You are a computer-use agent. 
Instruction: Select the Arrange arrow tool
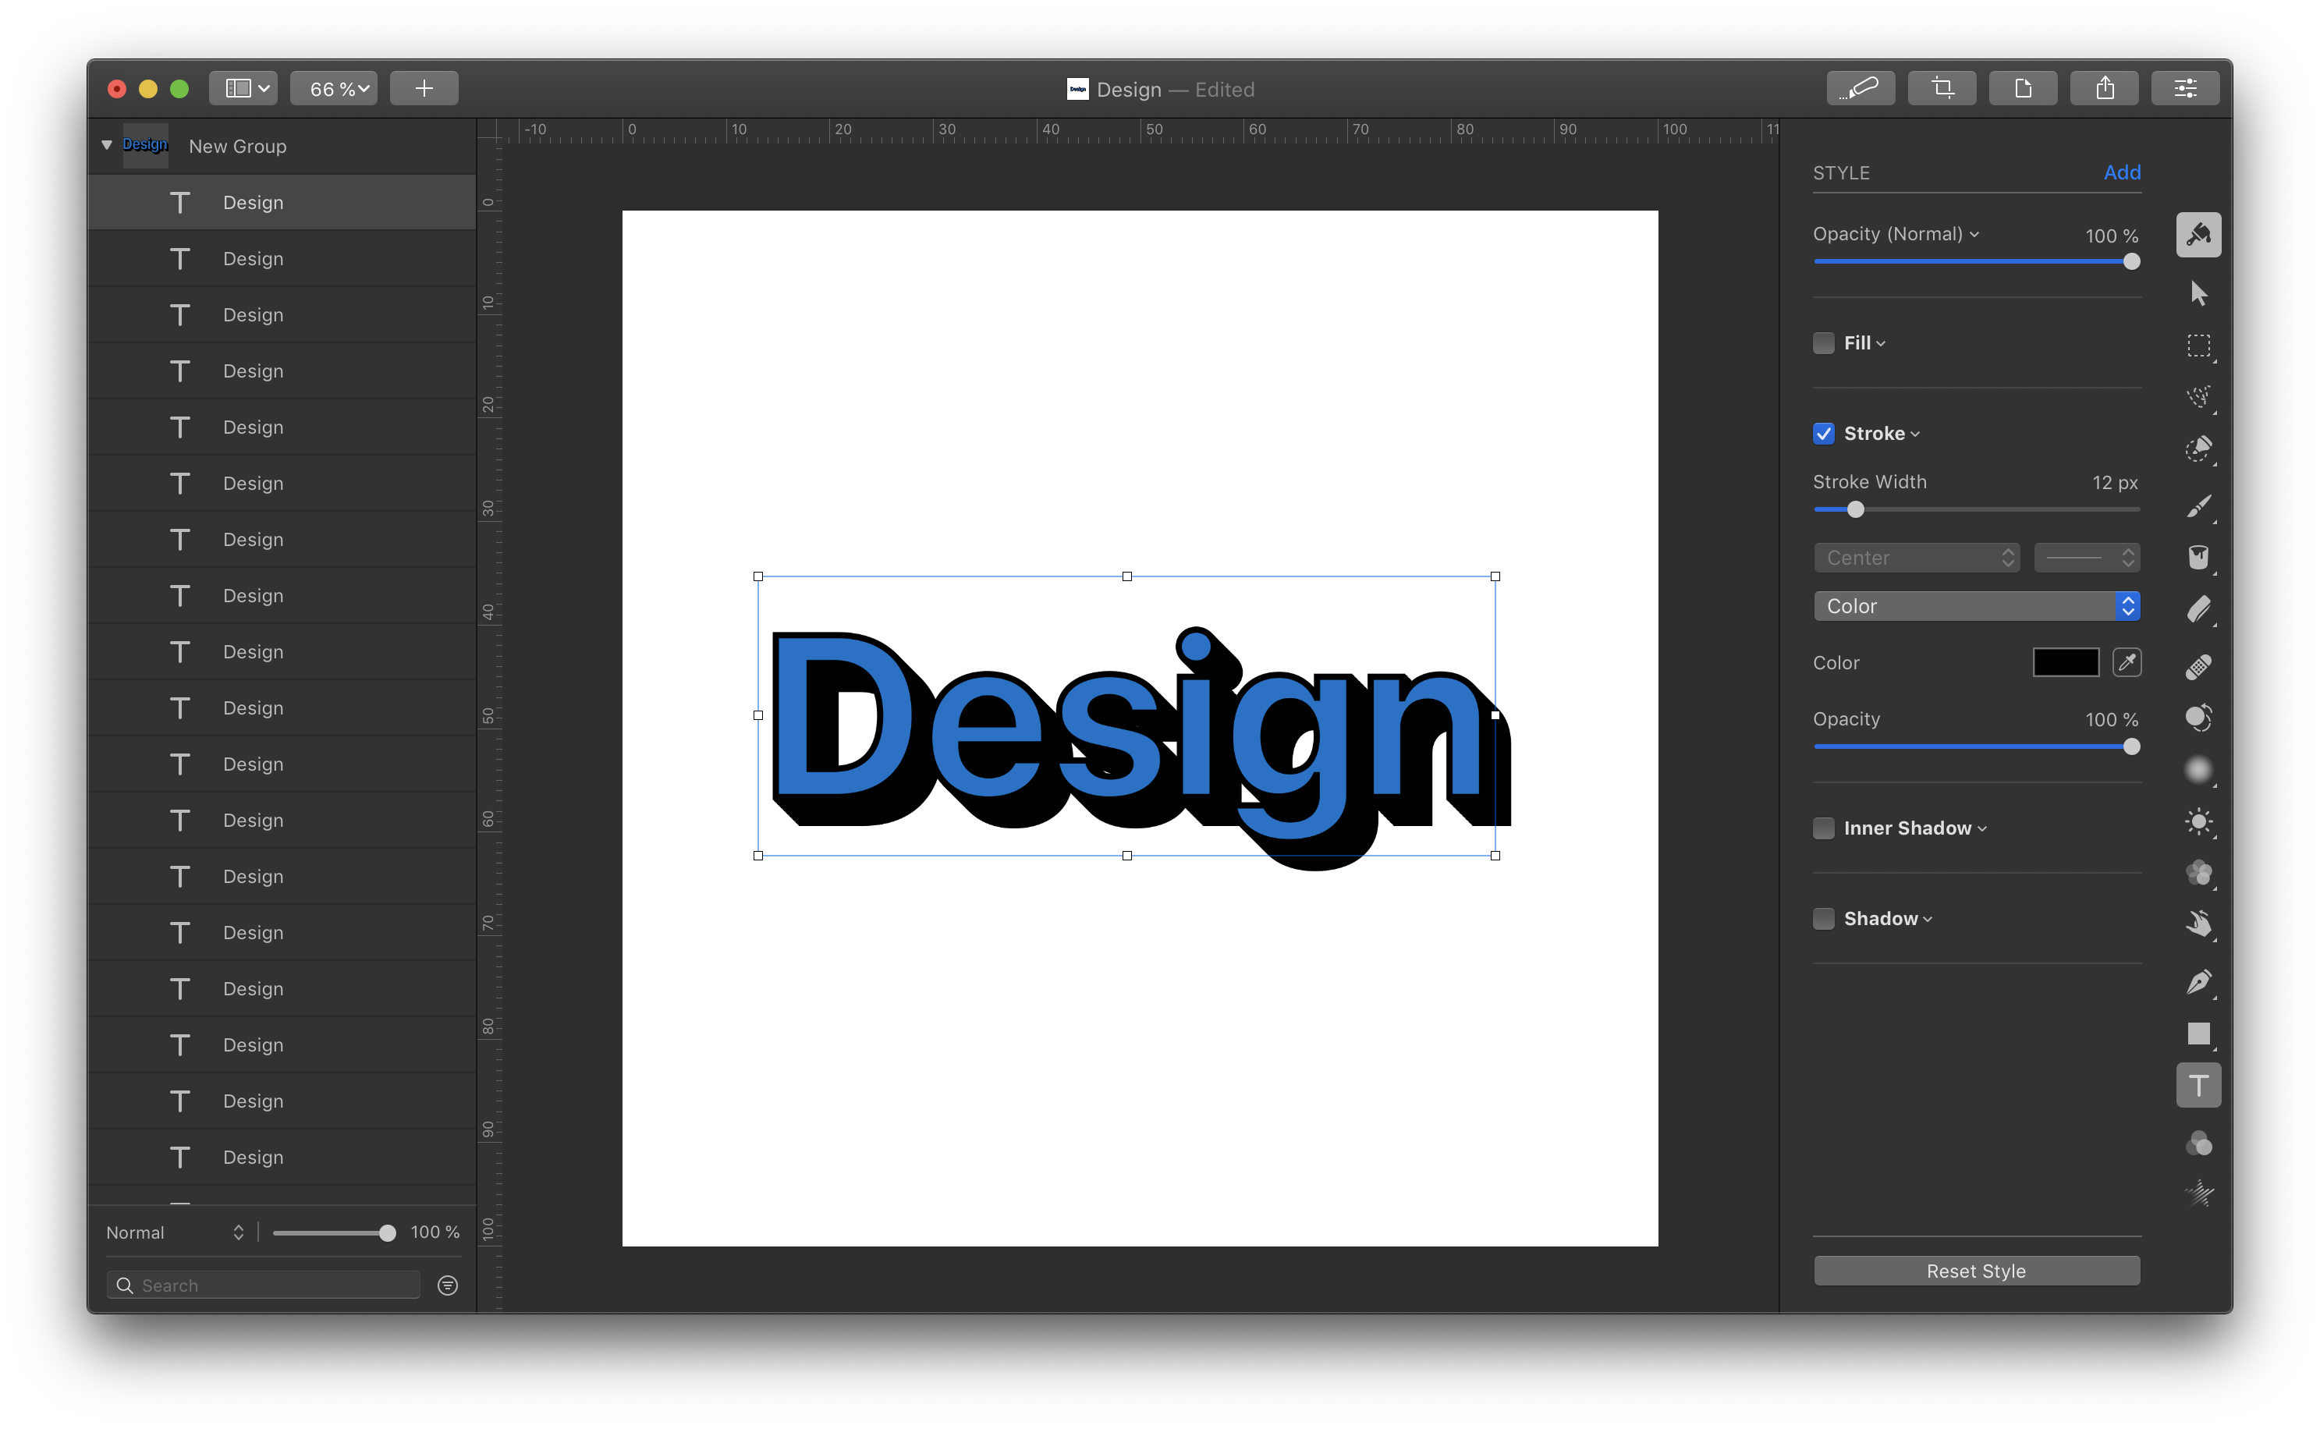[x=2198, y=293]
